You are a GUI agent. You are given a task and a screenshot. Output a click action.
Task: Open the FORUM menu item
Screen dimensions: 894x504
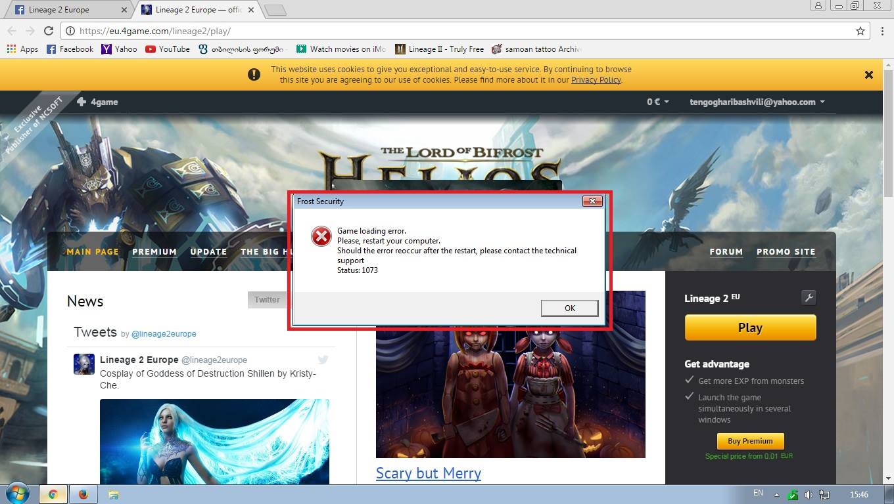click(x=726, y=252)
